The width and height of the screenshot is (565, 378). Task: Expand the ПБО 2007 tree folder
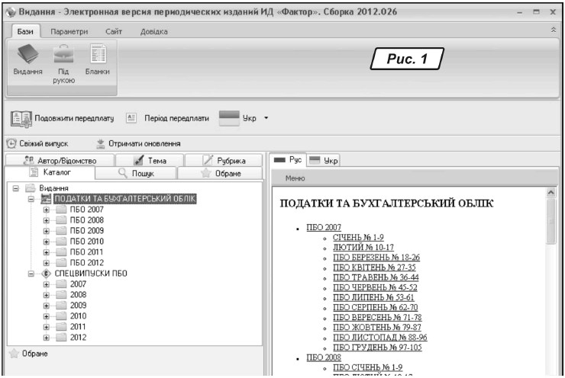pos(47,209)
